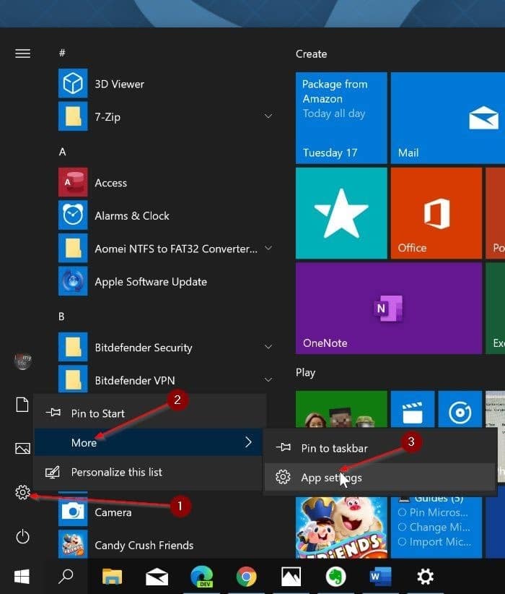Choose Personalize this list
The image size is (505, 594).
click(150, 472)
